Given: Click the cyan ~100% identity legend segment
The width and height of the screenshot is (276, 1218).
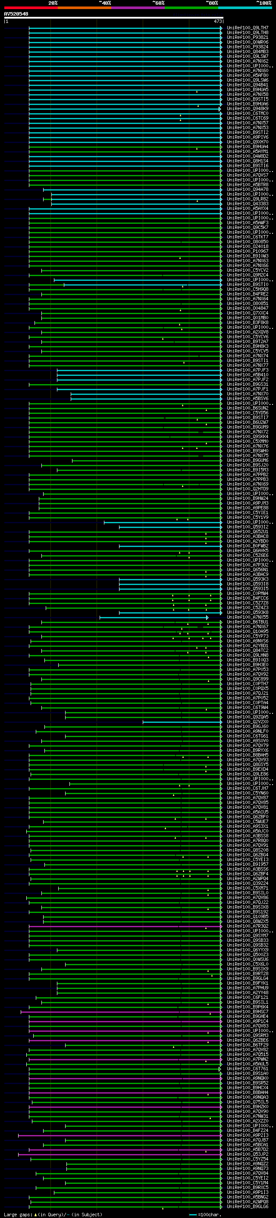Looking at the screenshot, I should pos(245,8).
